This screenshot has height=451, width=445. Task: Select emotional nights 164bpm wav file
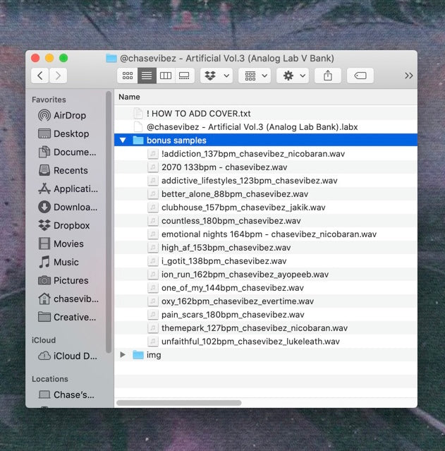(266, 234)
